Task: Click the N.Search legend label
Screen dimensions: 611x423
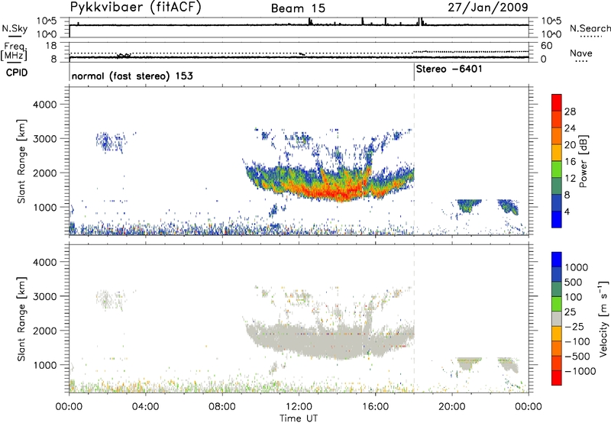Action: coord(590,28)
